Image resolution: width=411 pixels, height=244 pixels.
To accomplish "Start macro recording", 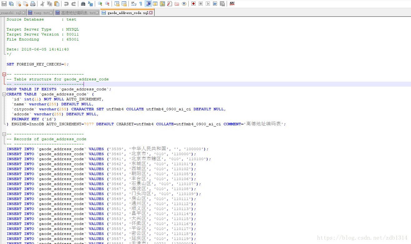I will 193,4.
